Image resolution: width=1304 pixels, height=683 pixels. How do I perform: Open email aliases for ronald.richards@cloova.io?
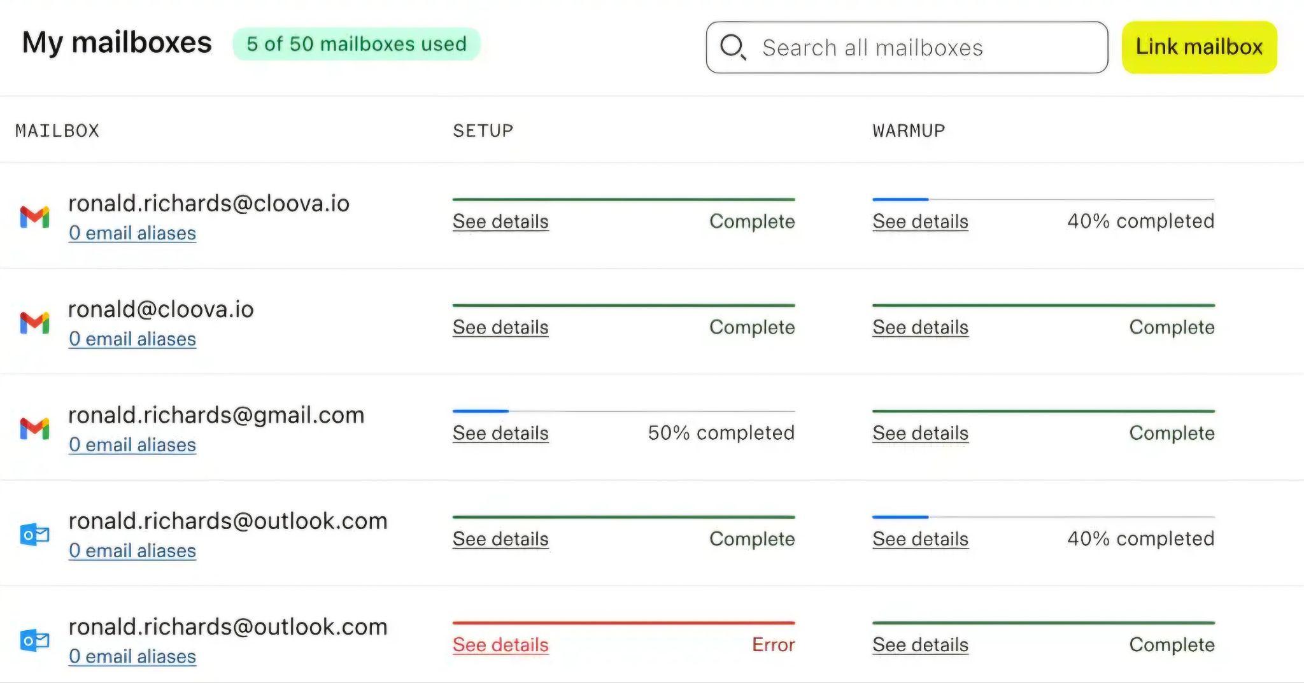[x=132, y=234]
